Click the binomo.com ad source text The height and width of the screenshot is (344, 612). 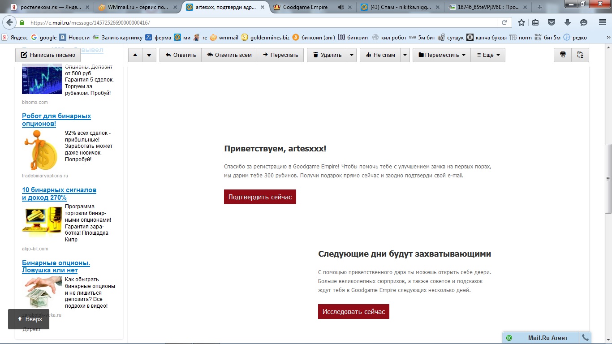(35, 102)
